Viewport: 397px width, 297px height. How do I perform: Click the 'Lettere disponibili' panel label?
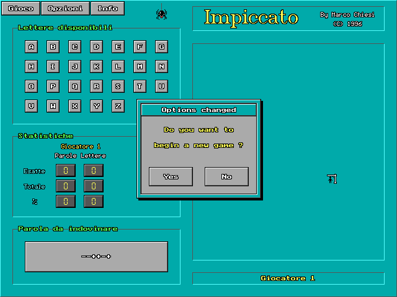tap(65, 27)
